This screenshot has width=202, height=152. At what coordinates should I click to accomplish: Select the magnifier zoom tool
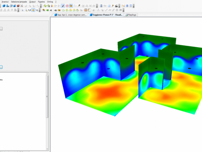26,10
